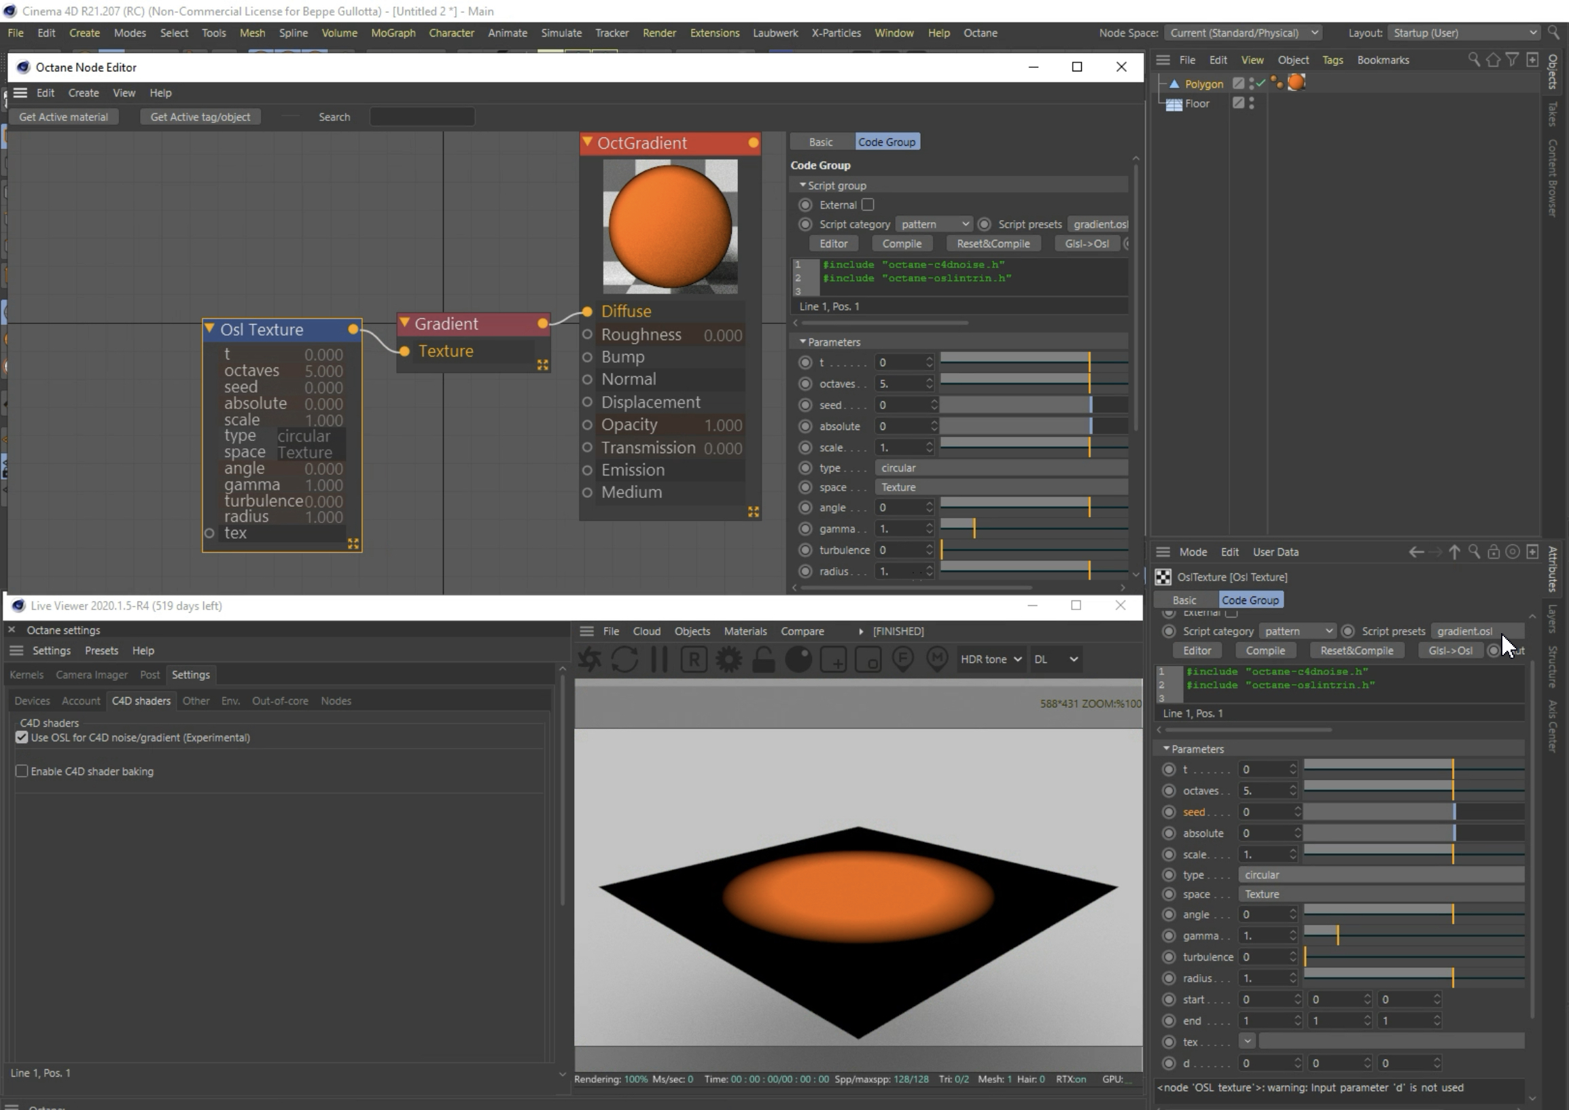Open Live Viewer settings gear icon
Screen dimensions: 1569x1110
point(729,660)
